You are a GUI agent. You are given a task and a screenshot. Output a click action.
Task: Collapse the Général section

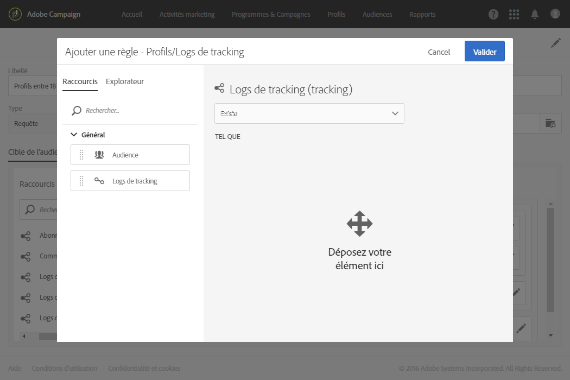click(74, 135)
